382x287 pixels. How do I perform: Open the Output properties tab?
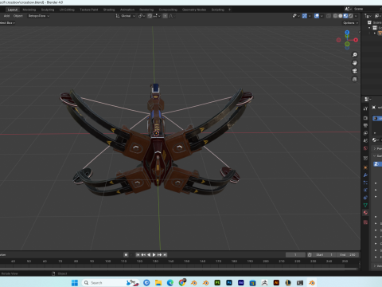pos(365,125)
